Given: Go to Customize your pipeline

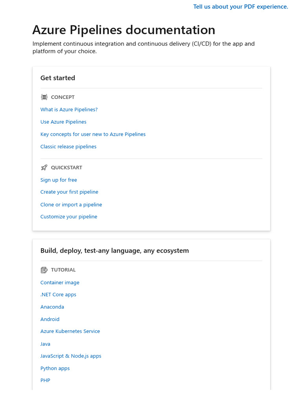Looking at the screenshot, I should tap(69, 217).
